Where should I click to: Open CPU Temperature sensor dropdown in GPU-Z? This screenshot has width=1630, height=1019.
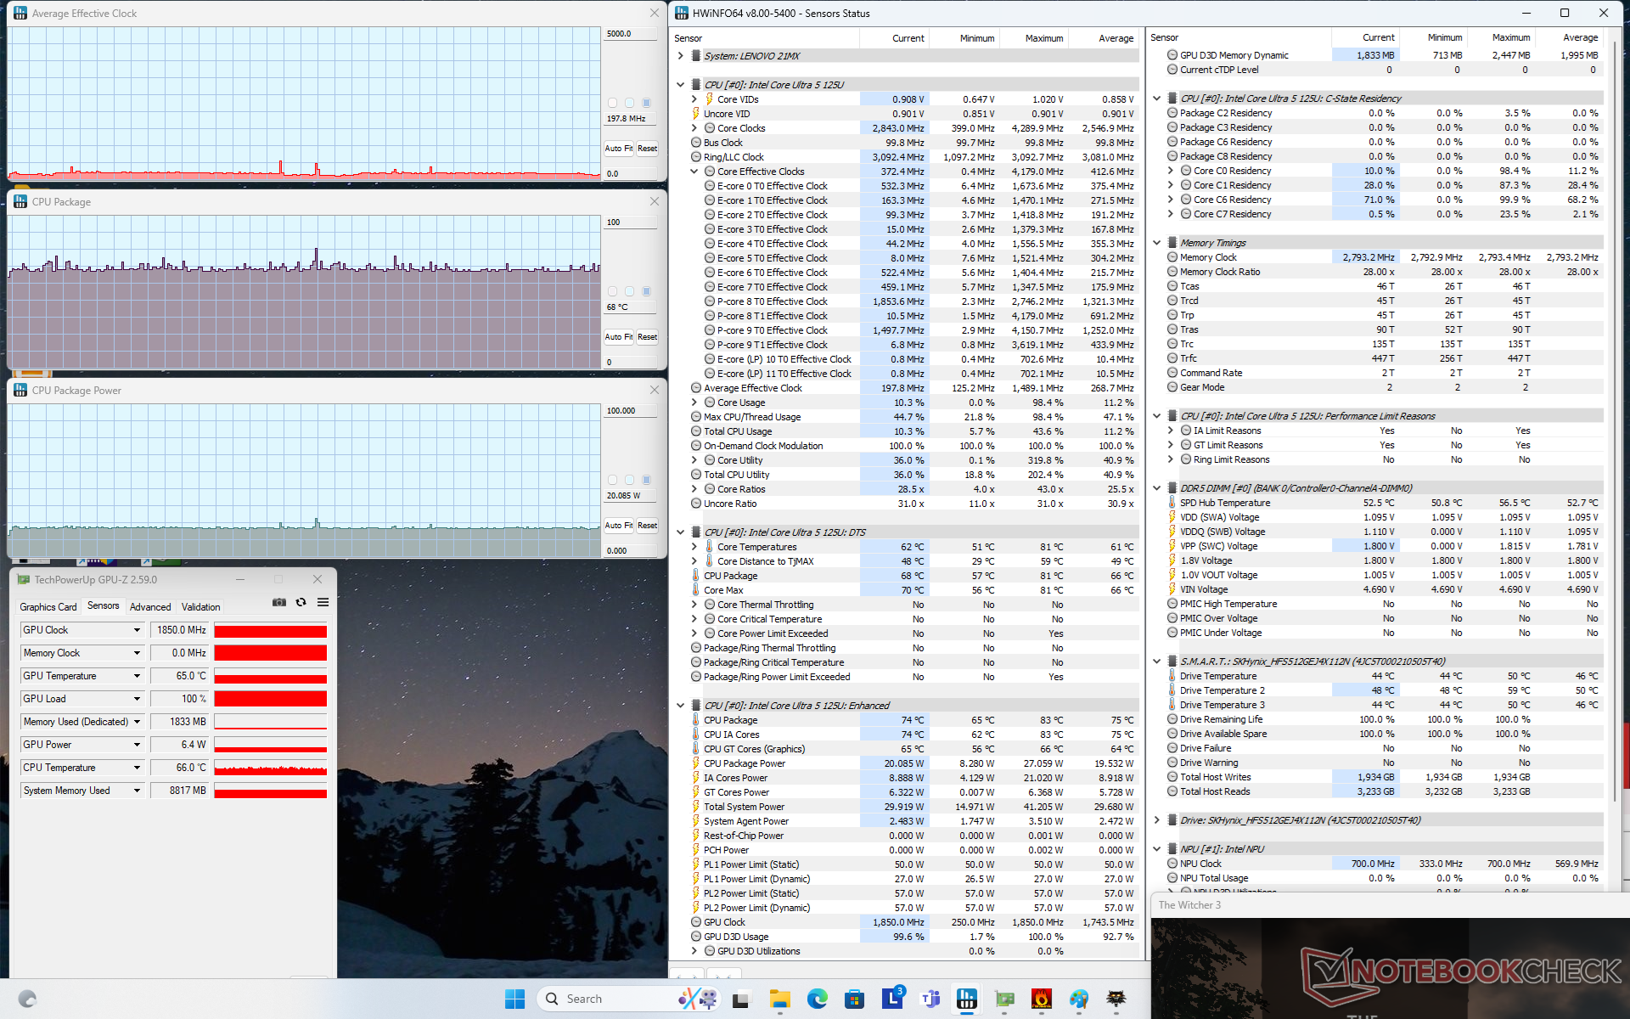pos(137,768)
